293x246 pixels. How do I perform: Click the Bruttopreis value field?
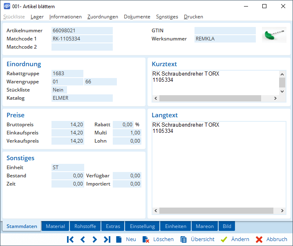click(68, 125)
